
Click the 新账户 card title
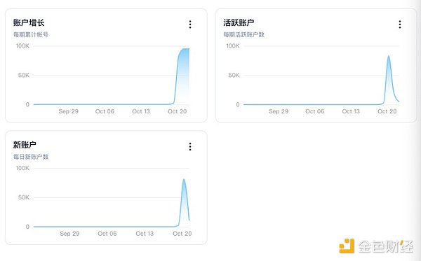click(25, 145)
